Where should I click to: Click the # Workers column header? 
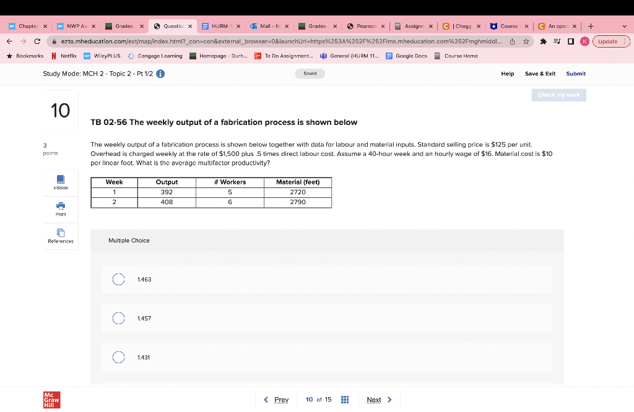[230, 182]
